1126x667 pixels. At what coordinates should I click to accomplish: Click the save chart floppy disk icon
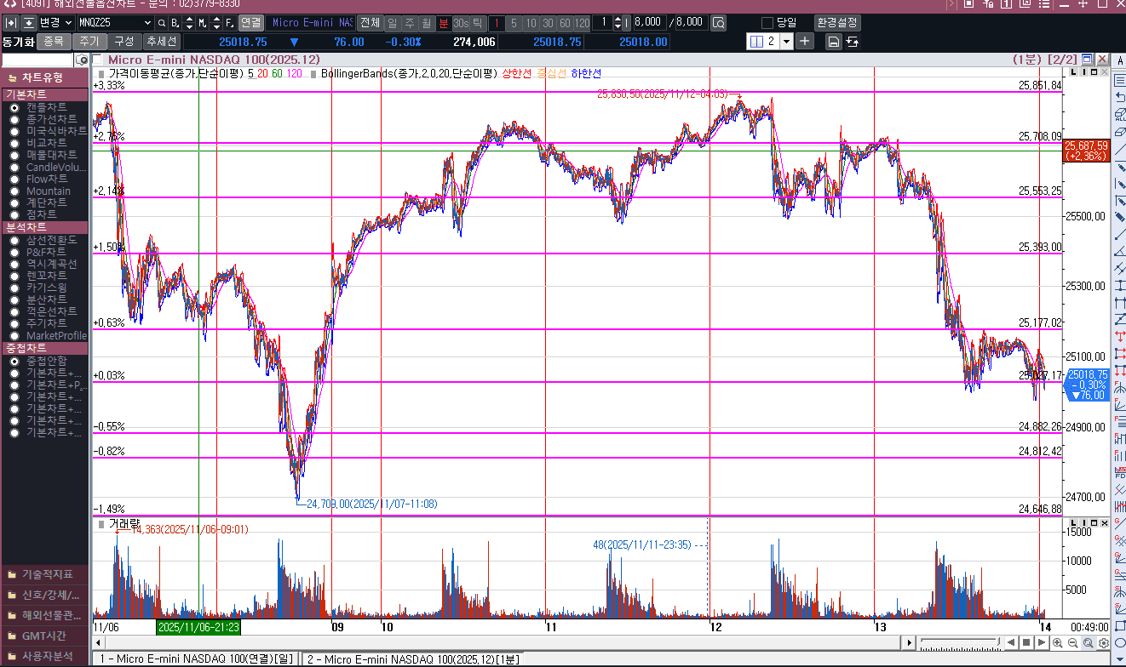click(x=833, y=41)
